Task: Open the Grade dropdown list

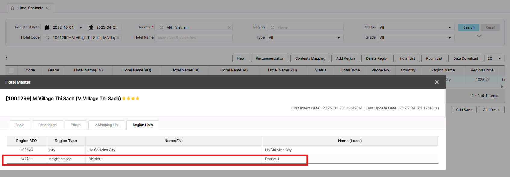Action: 449,38
